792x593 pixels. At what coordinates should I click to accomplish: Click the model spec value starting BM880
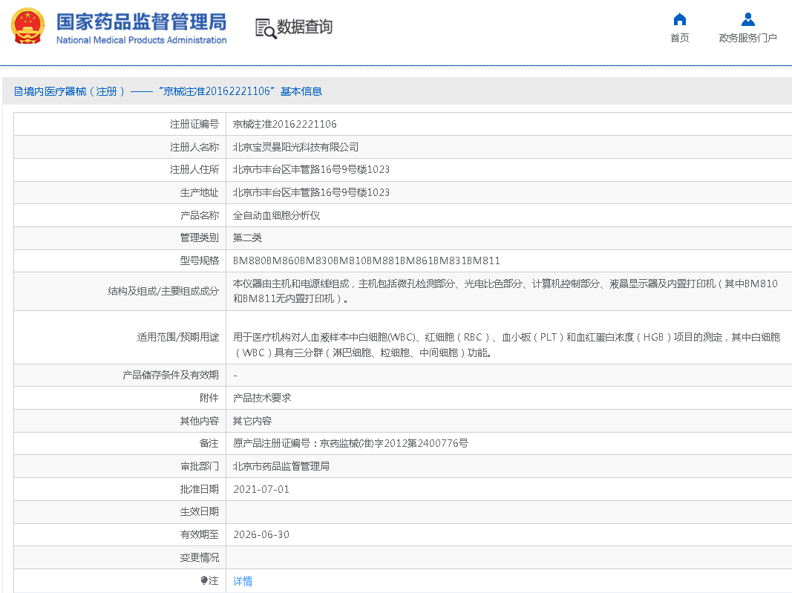(x=366, y=261)
